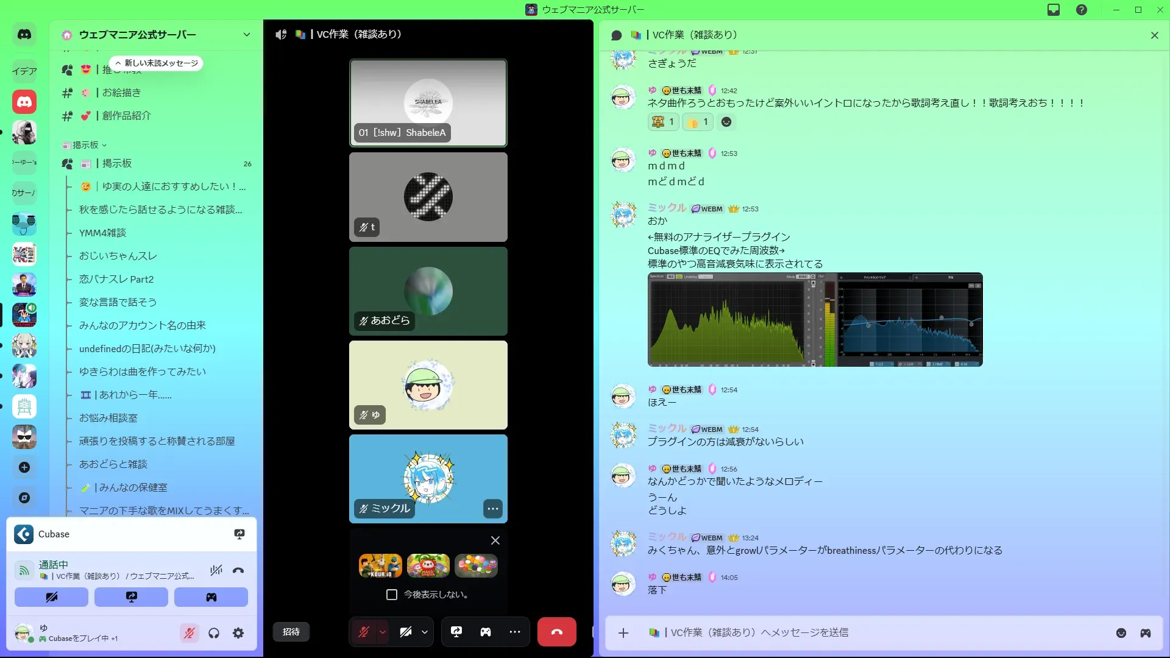
Task: Check the 今後表示しない checkbox
Action: 392,595
